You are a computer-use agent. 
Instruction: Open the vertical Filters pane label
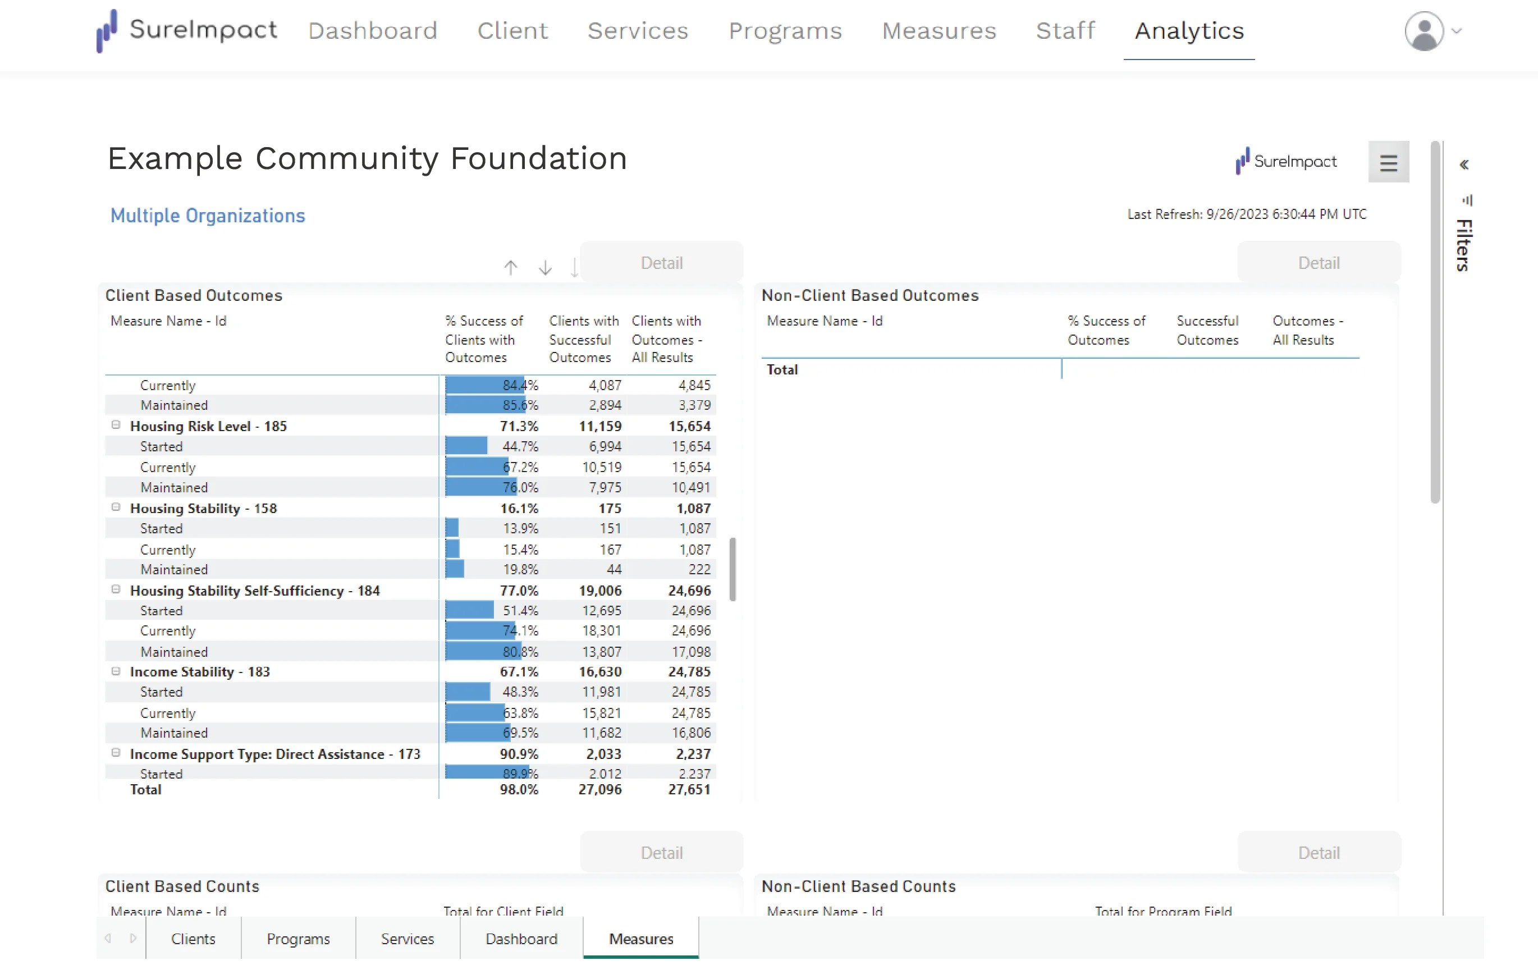(1464, 245)
